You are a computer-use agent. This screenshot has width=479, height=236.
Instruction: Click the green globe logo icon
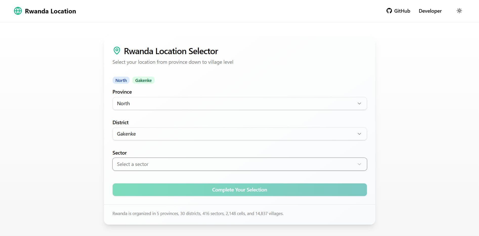tap(18, 11)
